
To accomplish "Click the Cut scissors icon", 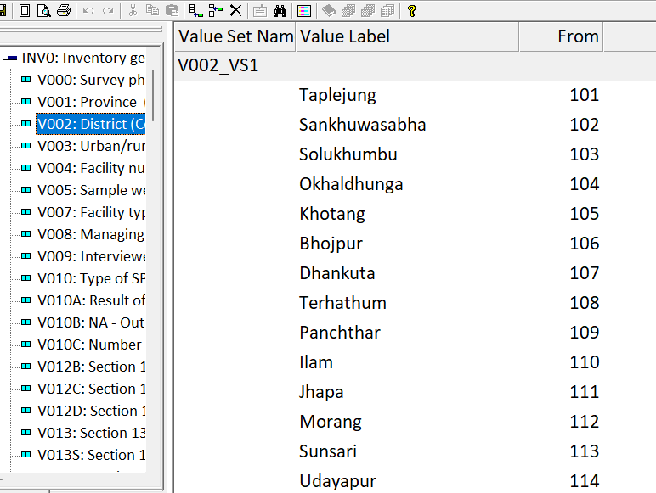I will tap(132, 10).
